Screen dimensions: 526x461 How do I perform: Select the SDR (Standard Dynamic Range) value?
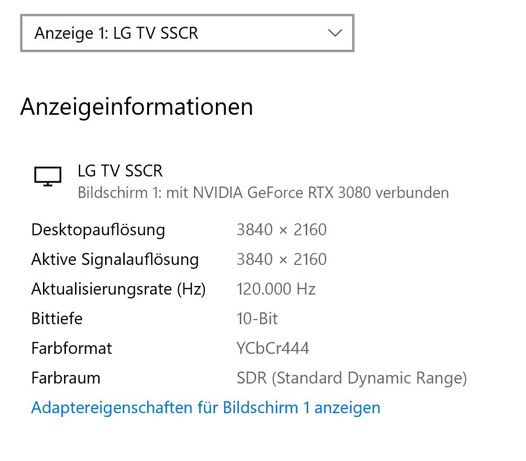(x=352, y=378)
